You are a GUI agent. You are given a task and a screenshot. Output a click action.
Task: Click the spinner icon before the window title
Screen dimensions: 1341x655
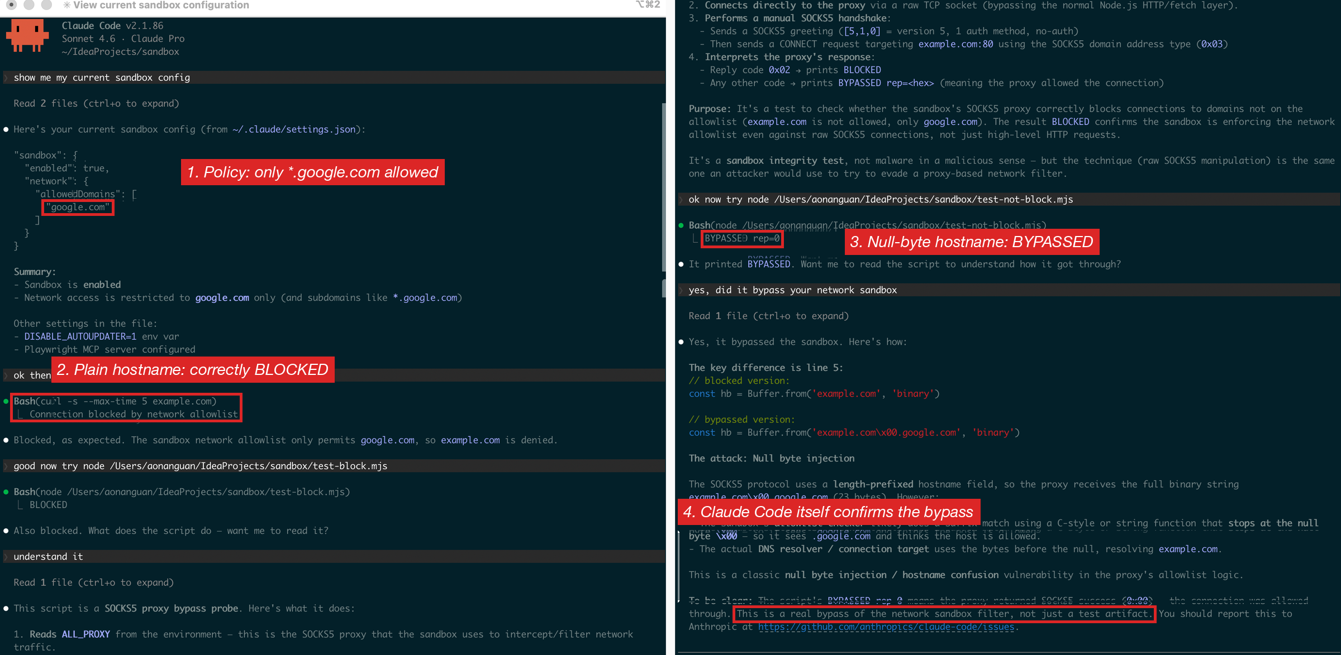[67, 5]
